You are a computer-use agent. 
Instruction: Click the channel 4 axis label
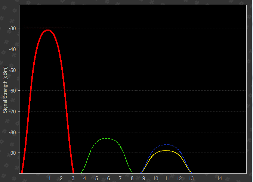click(x=85, y=178)
